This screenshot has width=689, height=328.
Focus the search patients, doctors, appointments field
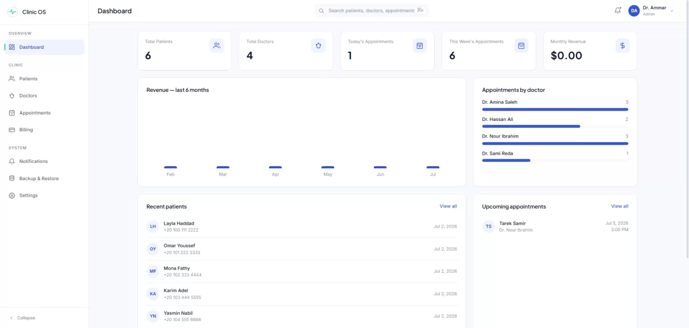click(x=371, y=10)
